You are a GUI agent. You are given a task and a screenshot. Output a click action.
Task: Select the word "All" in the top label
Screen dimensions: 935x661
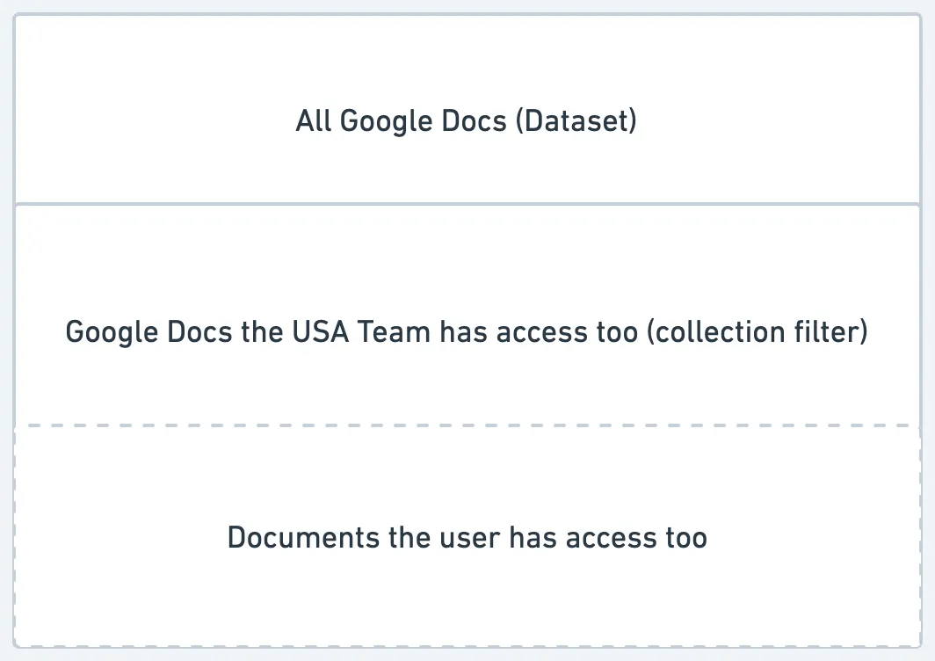(314, 120)
